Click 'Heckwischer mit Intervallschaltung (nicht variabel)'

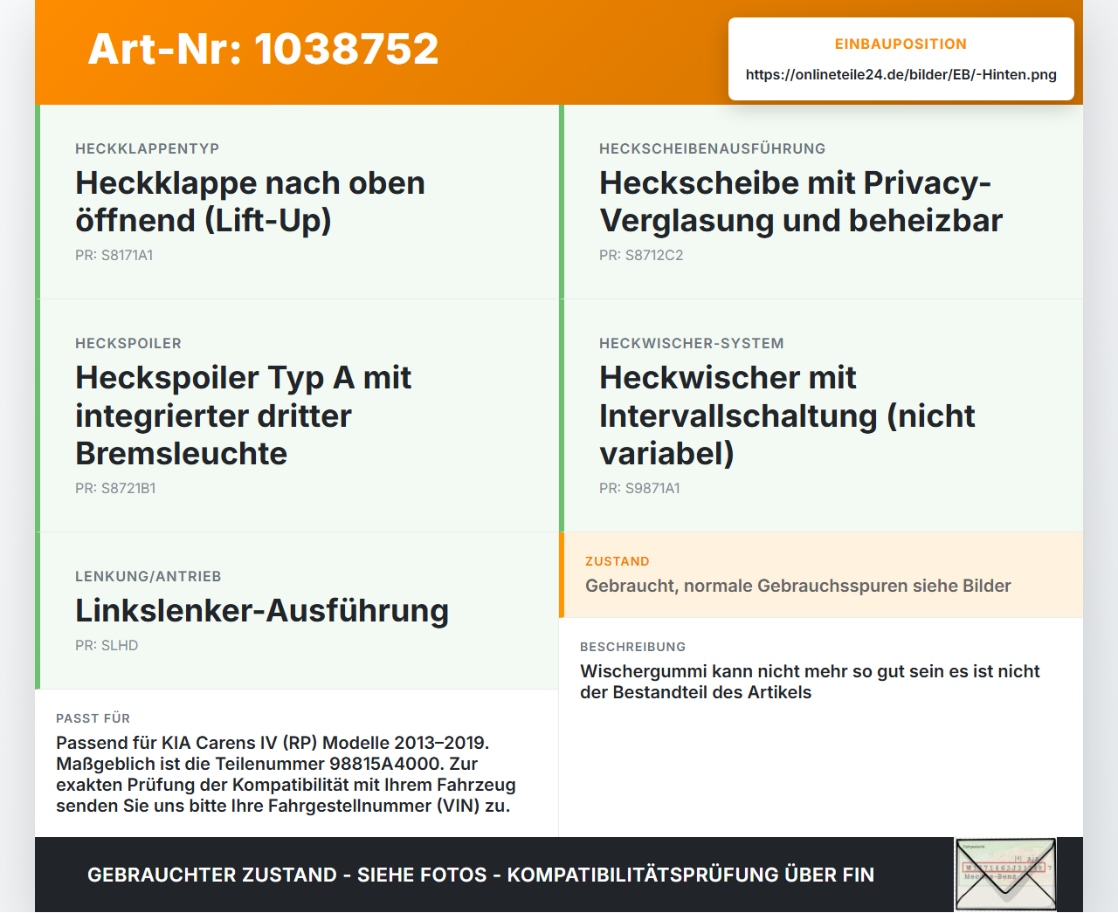(787, 415)
